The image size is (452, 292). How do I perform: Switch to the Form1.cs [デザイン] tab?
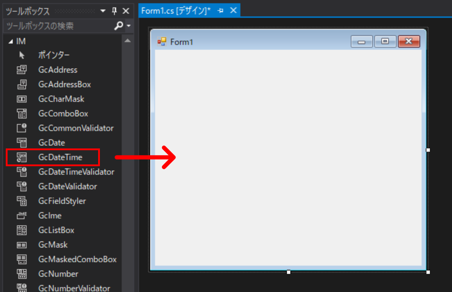[x=176, y=11]
